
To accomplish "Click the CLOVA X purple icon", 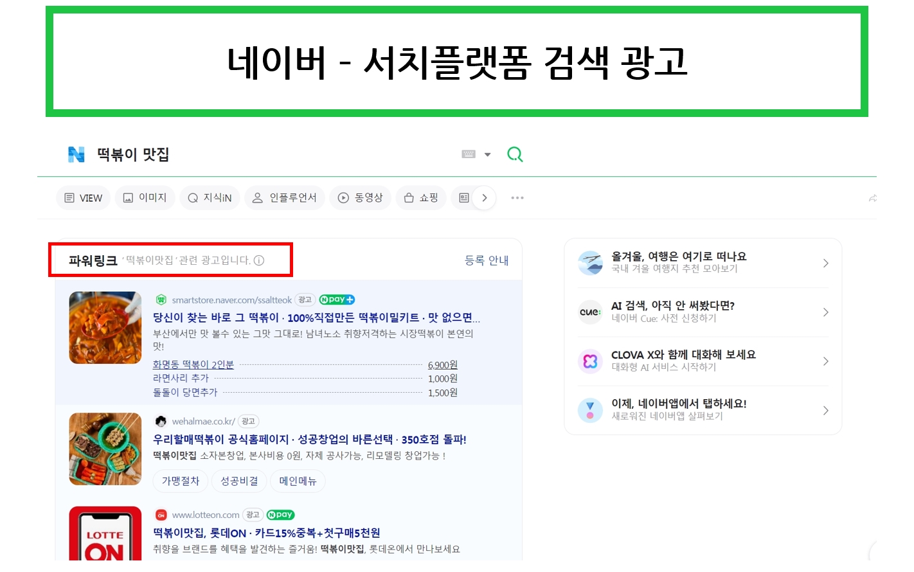I will click(x=590, y=361).
